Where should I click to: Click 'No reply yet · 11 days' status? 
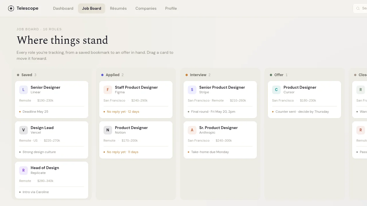[122, 152]
